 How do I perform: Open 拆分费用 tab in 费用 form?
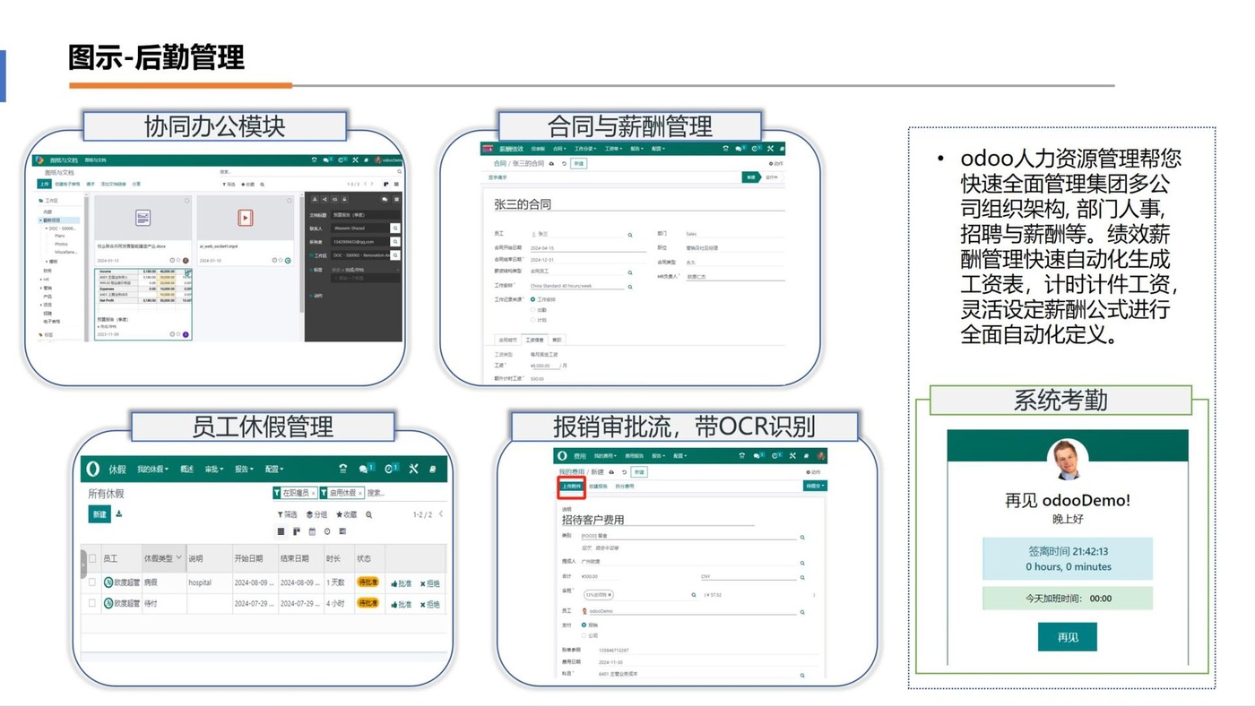coord(625,486)
